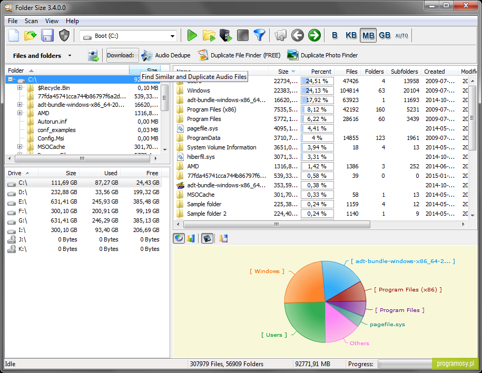Image resolution: width=482 pixels, height=373 pixels.
Task: Click the conf_examples tree item
Action: [56, 130]
